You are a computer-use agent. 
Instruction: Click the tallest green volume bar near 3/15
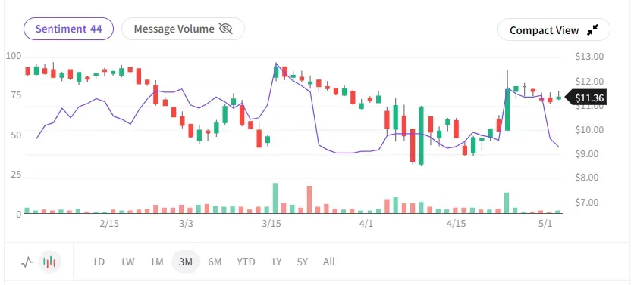[275, 198]
